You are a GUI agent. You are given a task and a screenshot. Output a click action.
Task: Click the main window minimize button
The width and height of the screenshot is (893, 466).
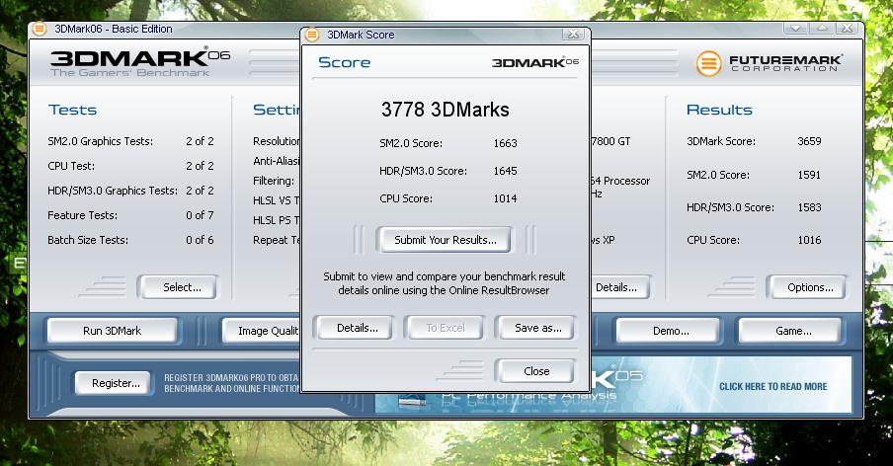[796, 28]
